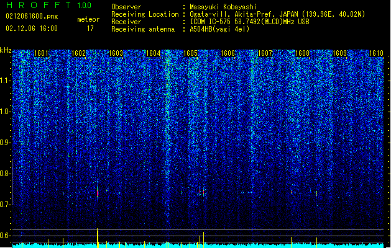Click the 0.6 kHz axis tick label
The image size is (391, 248).
point(6,236)
